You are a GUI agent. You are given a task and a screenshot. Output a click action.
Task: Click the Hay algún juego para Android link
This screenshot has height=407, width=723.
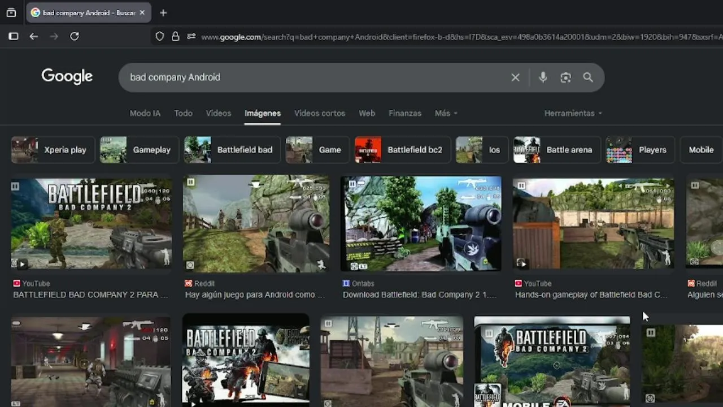[255, 295]
